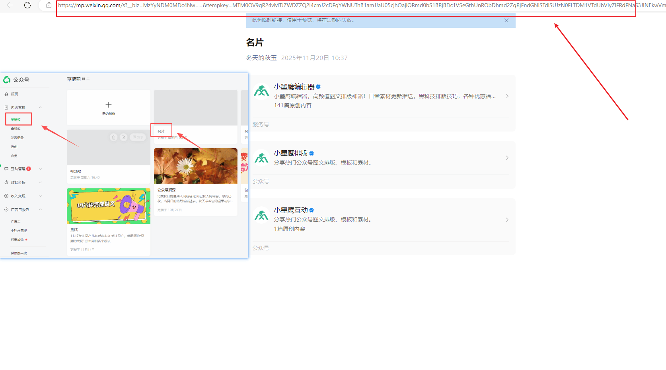
Task: Open the 小墨鹰排版 card via its right chevron
Action: (507, 158)
